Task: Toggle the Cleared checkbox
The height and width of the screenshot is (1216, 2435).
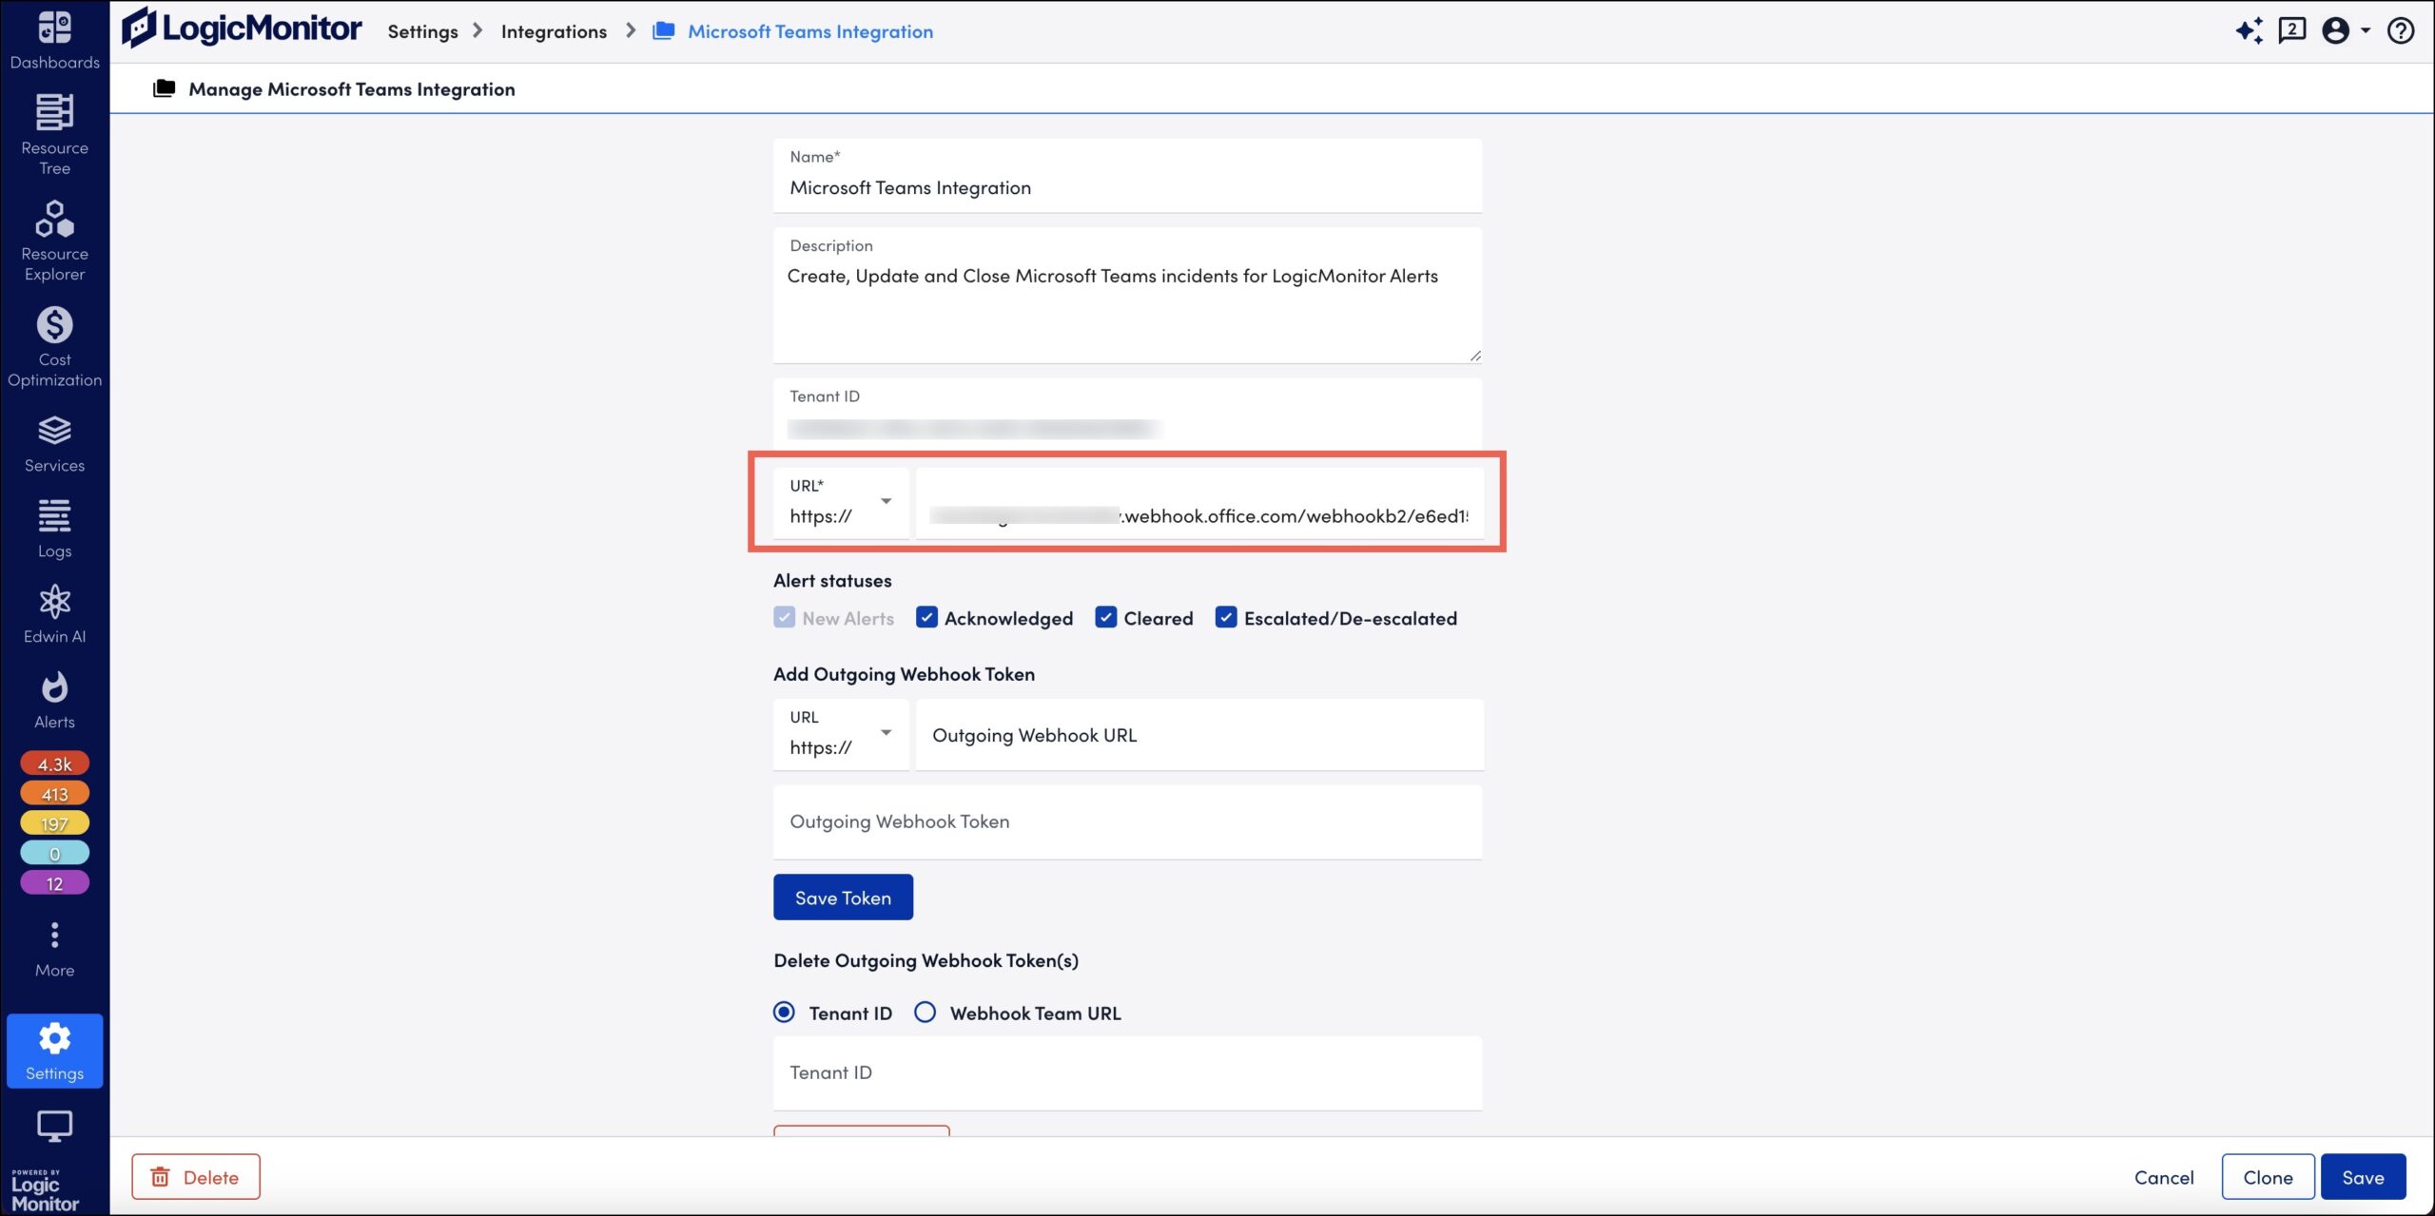Action: (x=1105, y=617)
